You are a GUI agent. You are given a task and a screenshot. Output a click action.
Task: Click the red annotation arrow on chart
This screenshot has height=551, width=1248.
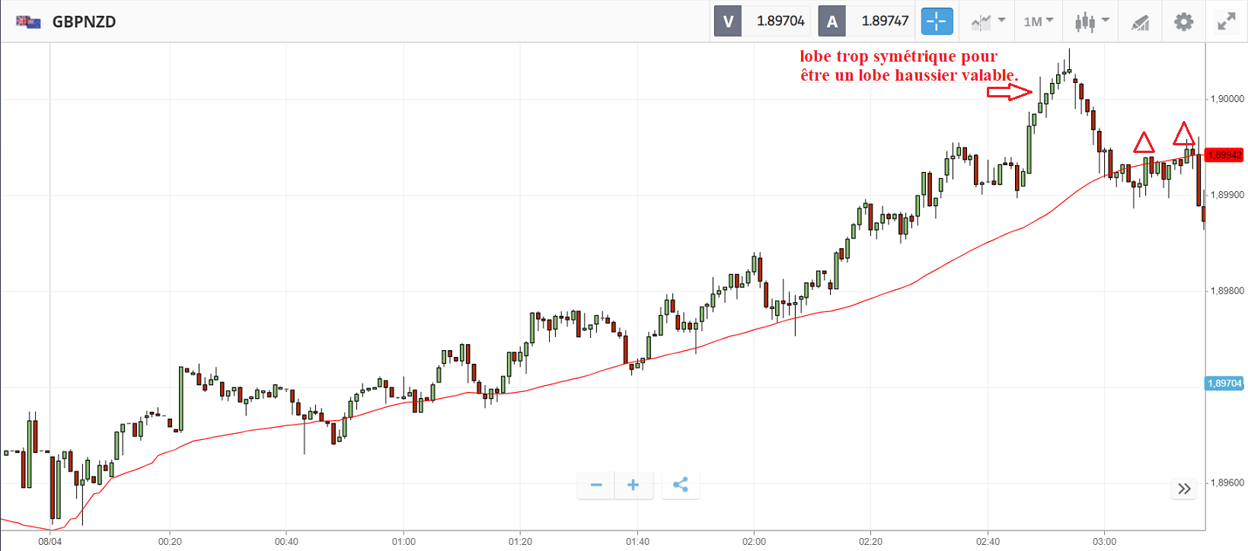pos(1009,92)
